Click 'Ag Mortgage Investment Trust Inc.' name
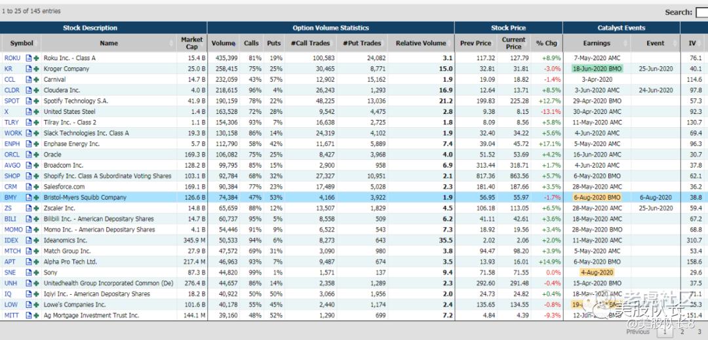The height and width of the screenshot is (340, 708). [91, 315]
